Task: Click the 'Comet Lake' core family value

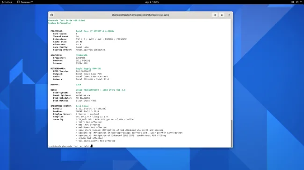Action: pyautogui.click(x=82, y=47)
